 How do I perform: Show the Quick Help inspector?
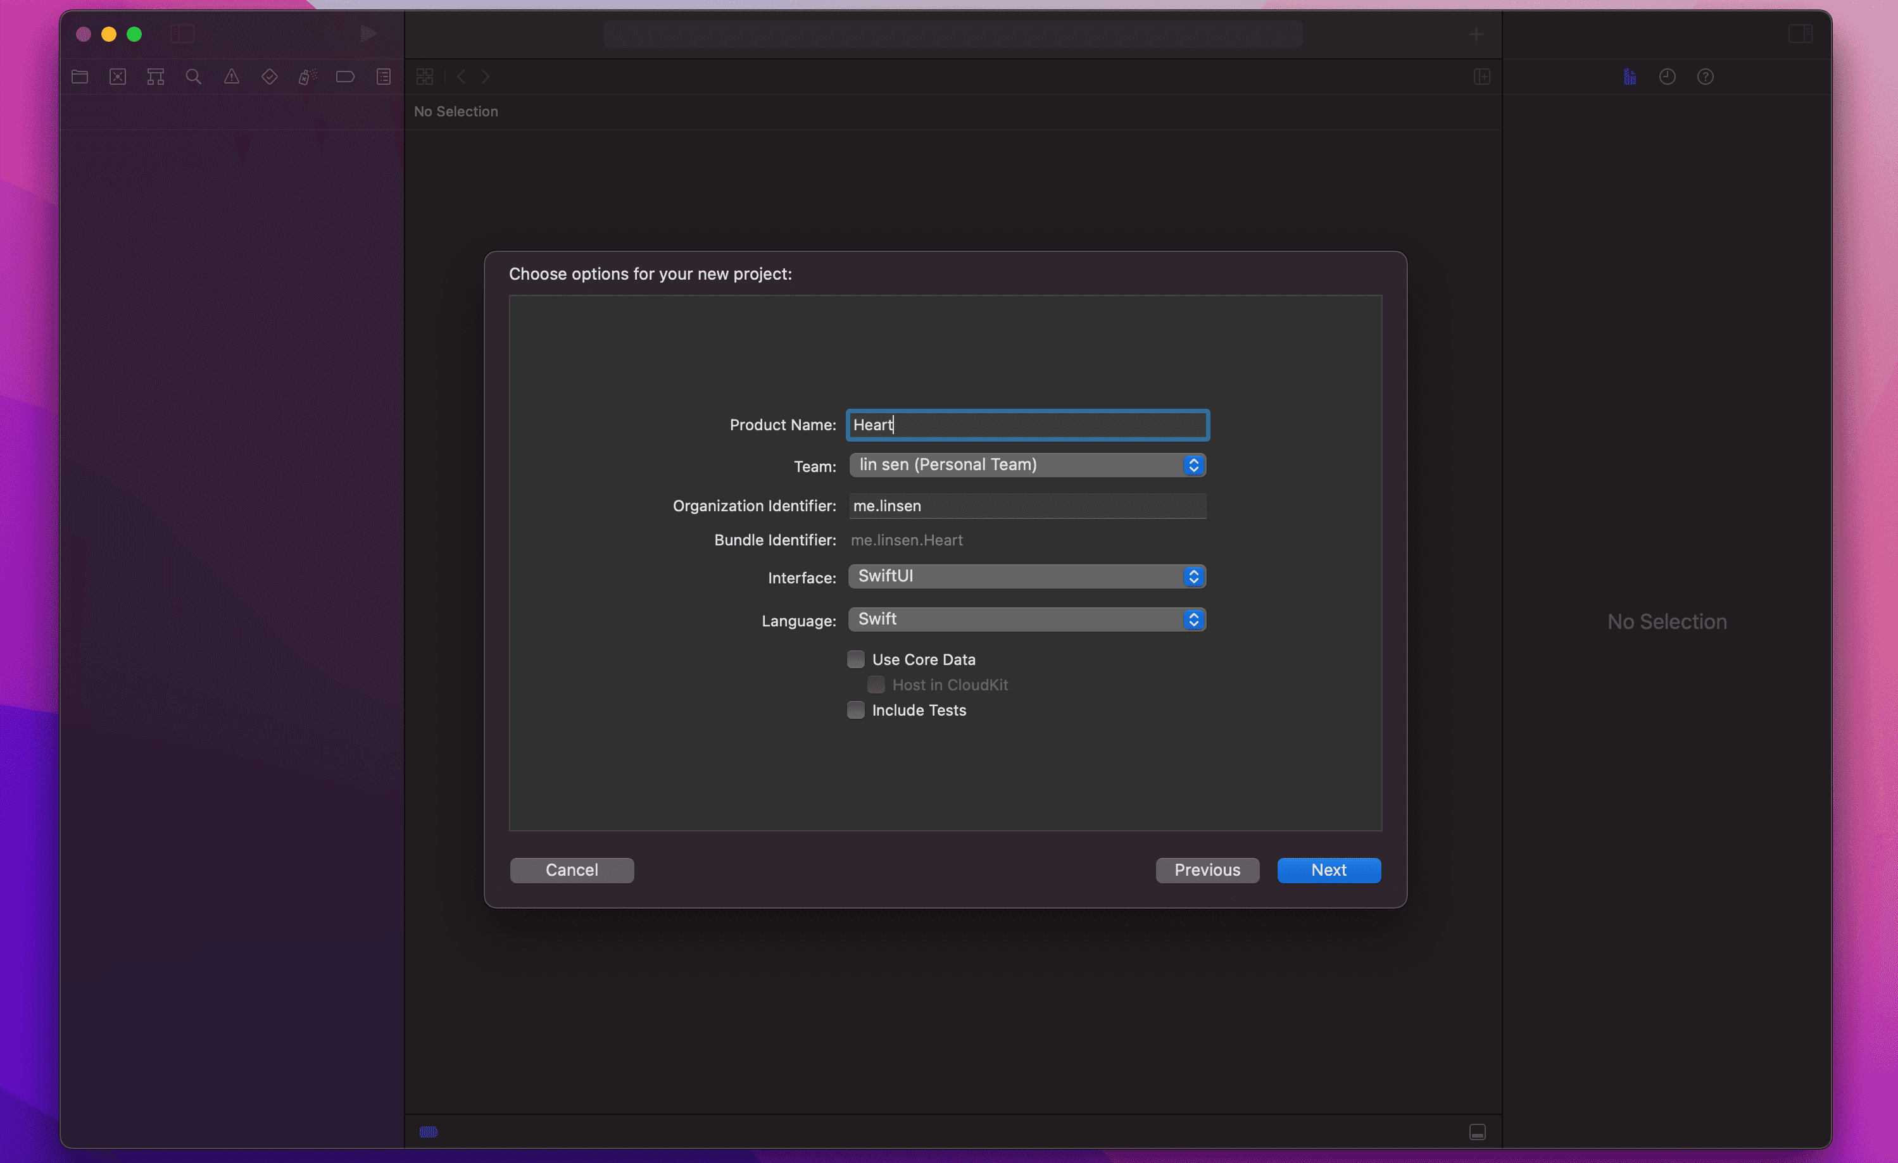tap(1706, 76)
